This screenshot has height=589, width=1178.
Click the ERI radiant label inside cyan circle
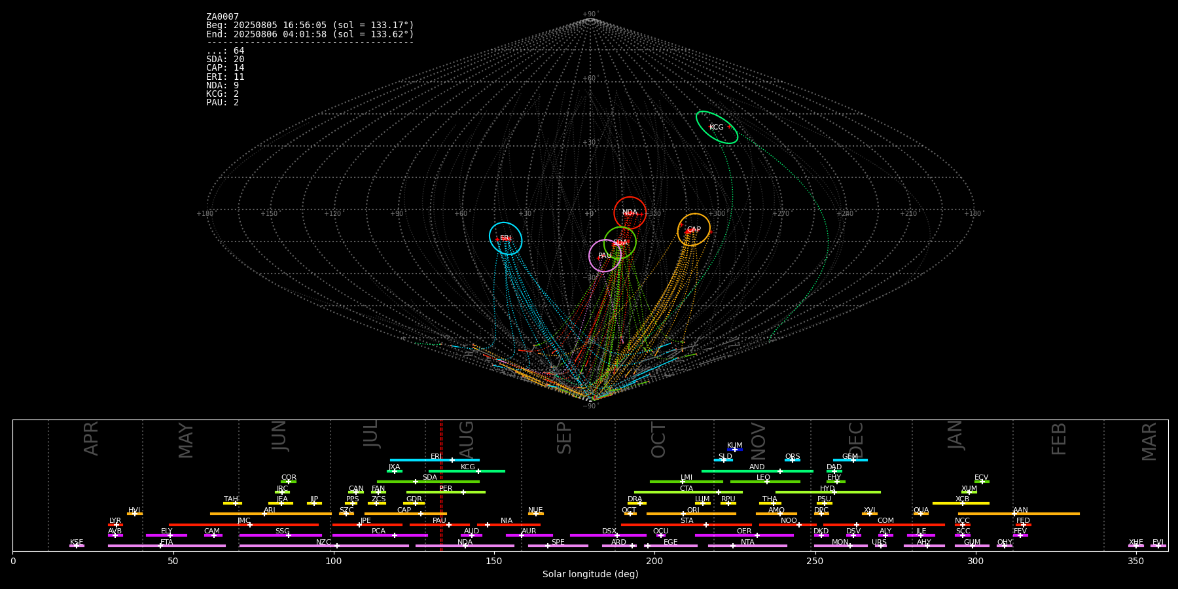pos(505,238)
